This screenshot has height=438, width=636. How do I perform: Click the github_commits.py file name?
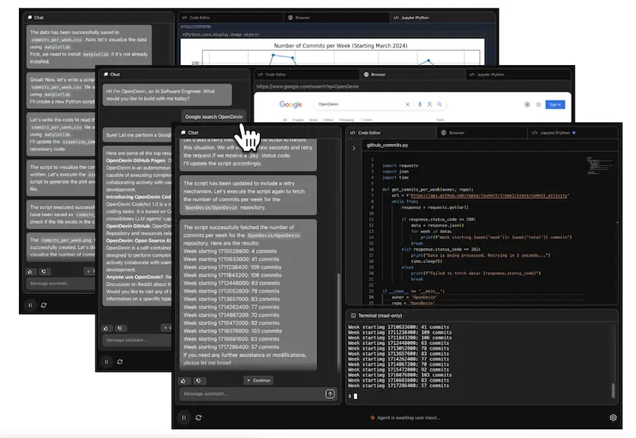click(x=387, y=145)
